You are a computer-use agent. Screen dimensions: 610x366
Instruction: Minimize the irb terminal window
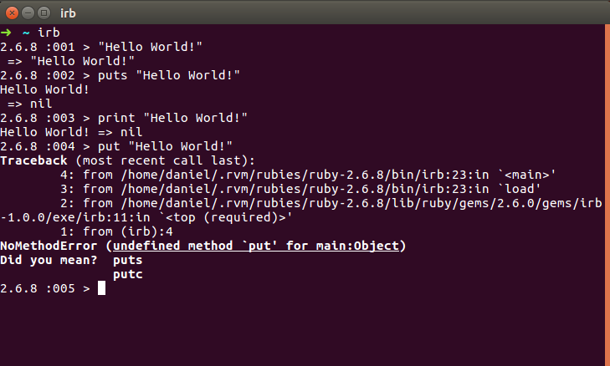coord(28,13)
